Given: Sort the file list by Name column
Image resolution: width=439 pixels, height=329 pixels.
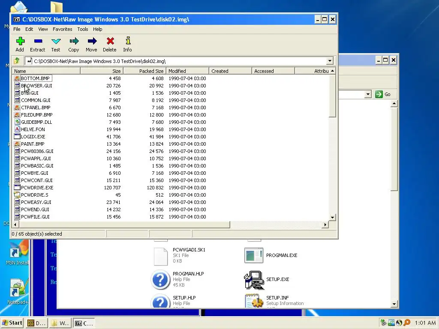Looking at the screenshot, I should 46,71.
